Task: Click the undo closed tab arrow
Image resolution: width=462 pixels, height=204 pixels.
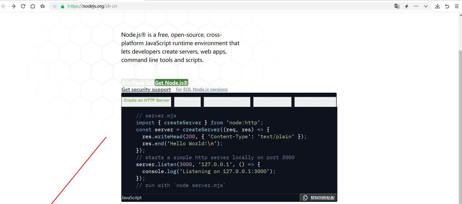Action: (447, 6)
